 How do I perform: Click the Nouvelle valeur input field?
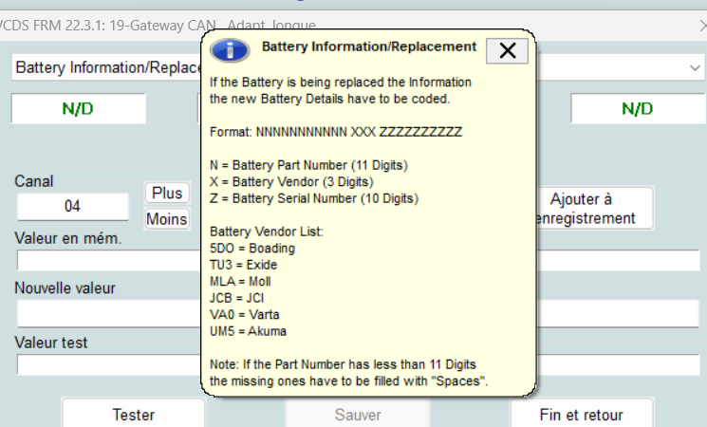(358, 313)
